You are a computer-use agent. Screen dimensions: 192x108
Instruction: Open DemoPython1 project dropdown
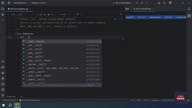click(x=21, y=3)
